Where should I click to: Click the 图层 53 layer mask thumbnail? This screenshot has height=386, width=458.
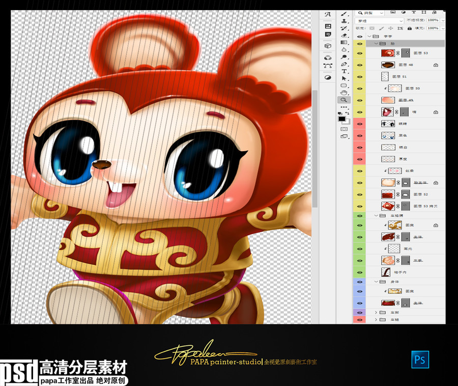(x=406, y=53)
